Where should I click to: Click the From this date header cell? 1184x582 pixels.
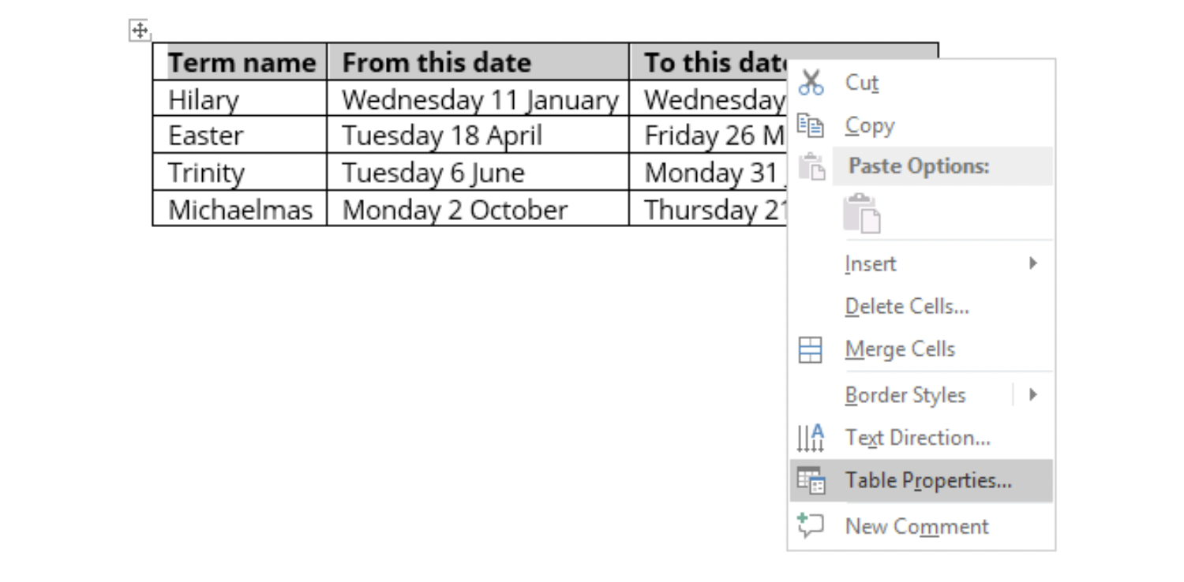[478, 62]
